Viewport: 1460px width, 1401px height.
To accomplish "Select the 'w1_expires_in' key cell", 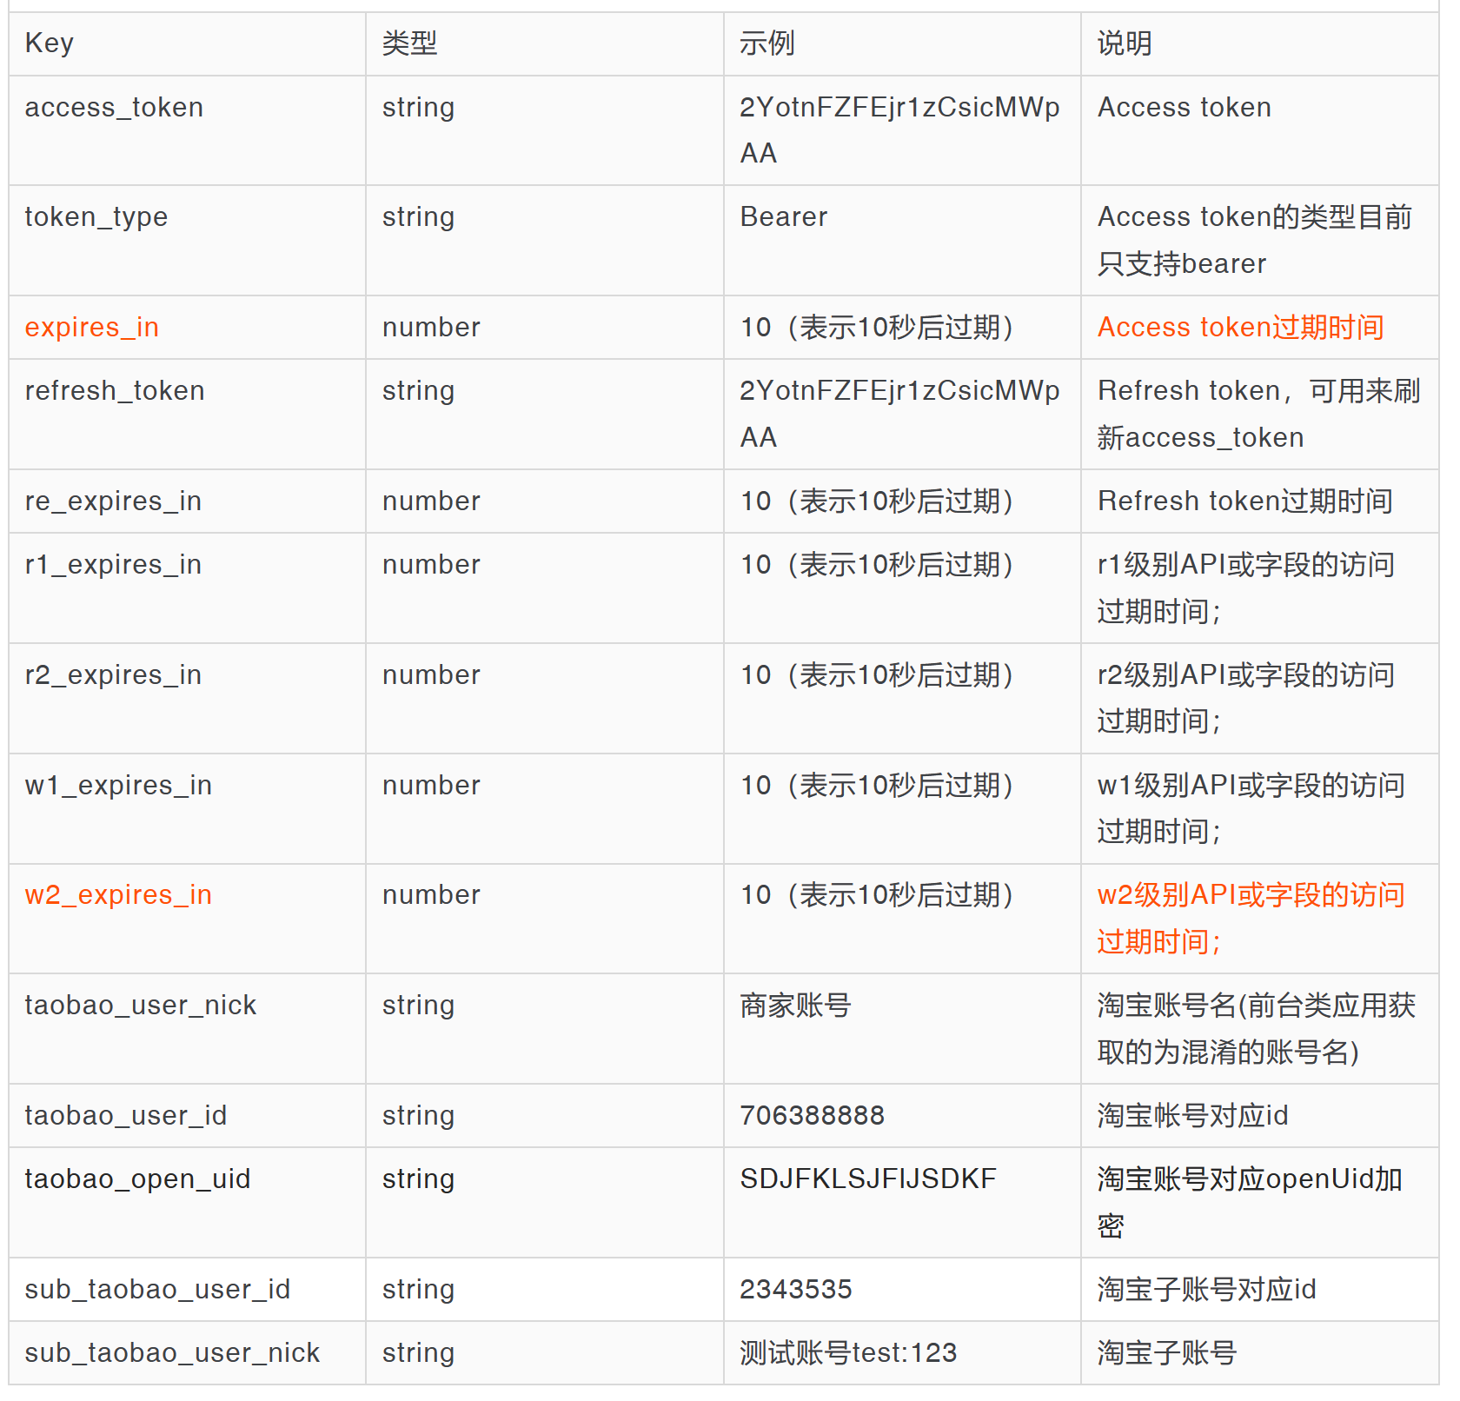I will [x=187, y=808].
